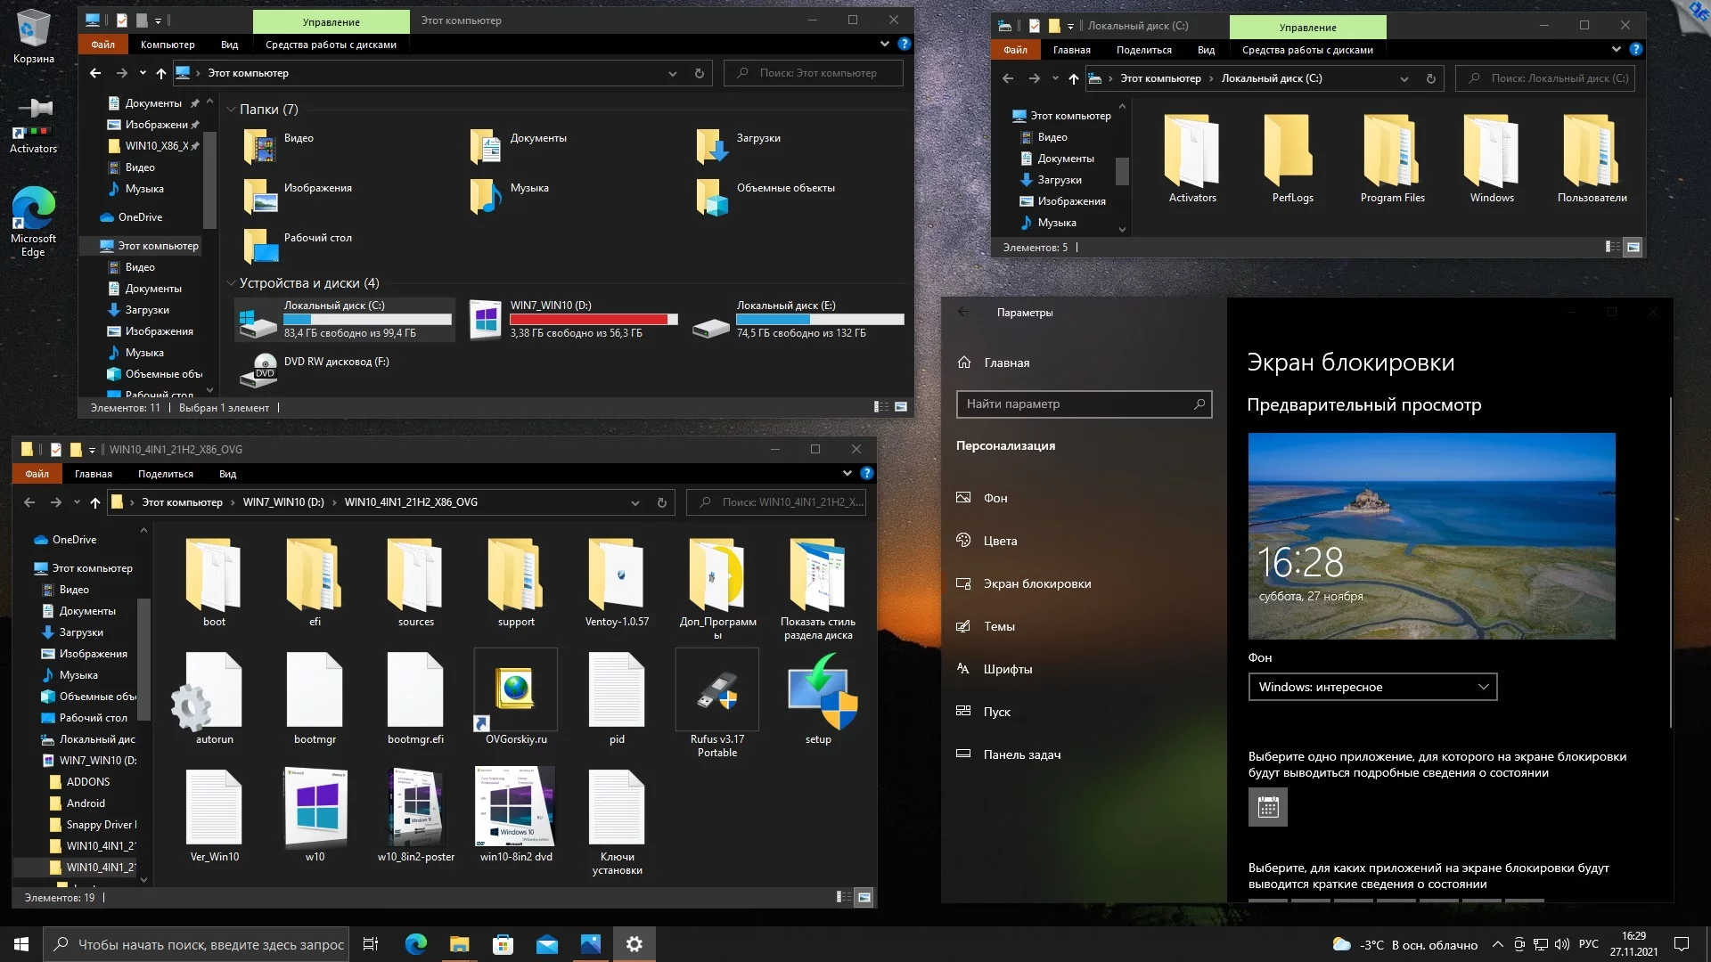Open the Activators folder on disk C

pos(1192,151)
